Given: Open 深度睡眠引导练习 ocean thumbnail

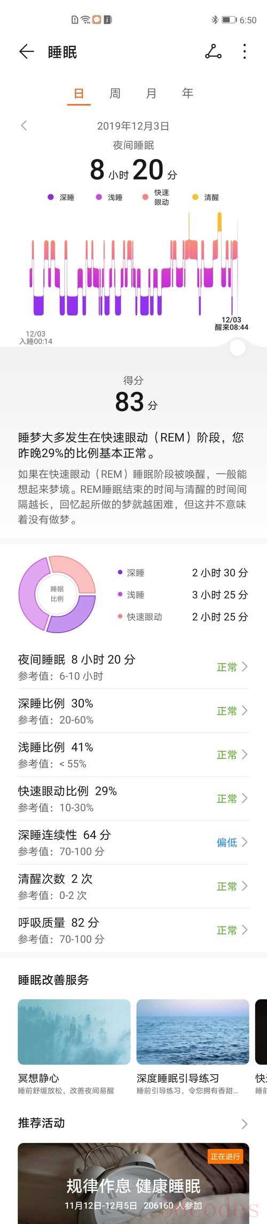Looking at the screenshot, I should point(193,1031).
